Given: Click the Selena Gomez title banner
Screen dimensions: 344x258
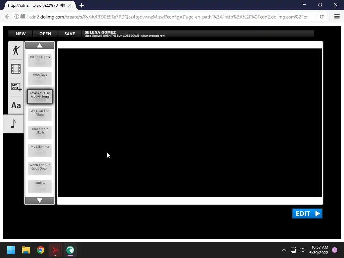Looking at the screenshot, I should pos(198,34).
